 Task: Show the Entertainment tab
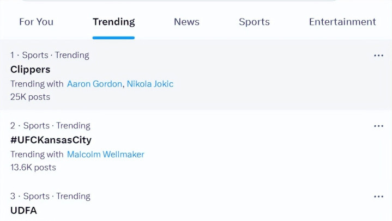[x=342, y=22]
